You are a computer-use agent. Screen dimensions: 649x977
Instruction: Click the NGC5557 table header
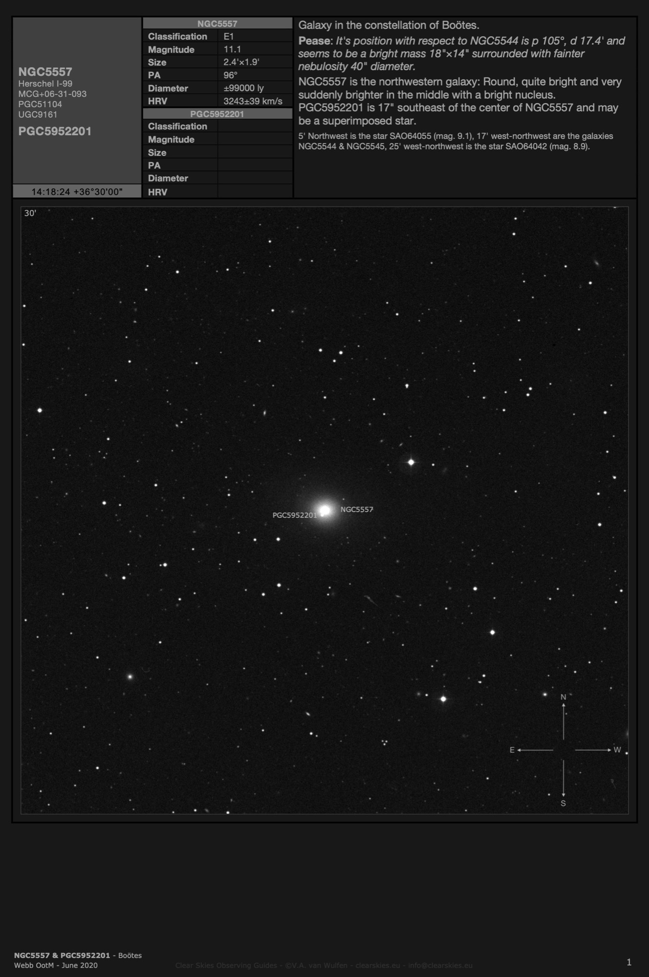(x=217, y=23)
